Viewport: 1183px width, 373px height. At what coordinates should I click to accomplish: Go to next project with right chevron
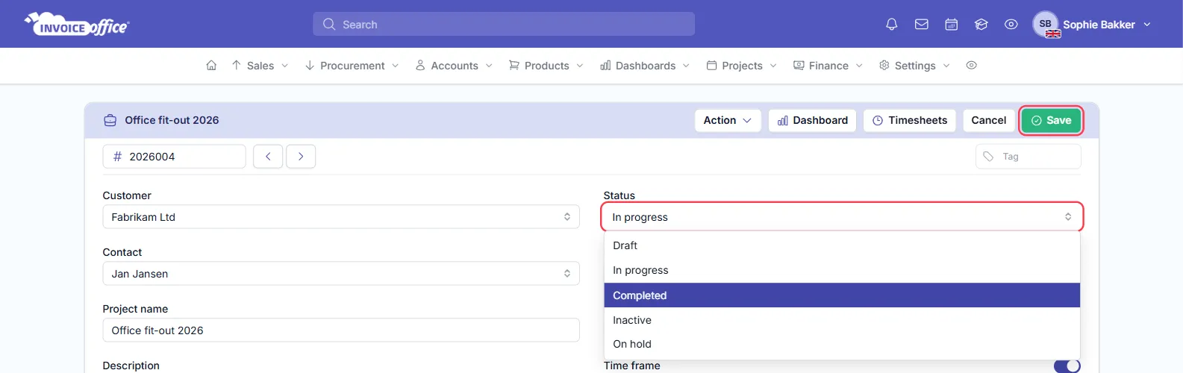click(x=301, y=157)
